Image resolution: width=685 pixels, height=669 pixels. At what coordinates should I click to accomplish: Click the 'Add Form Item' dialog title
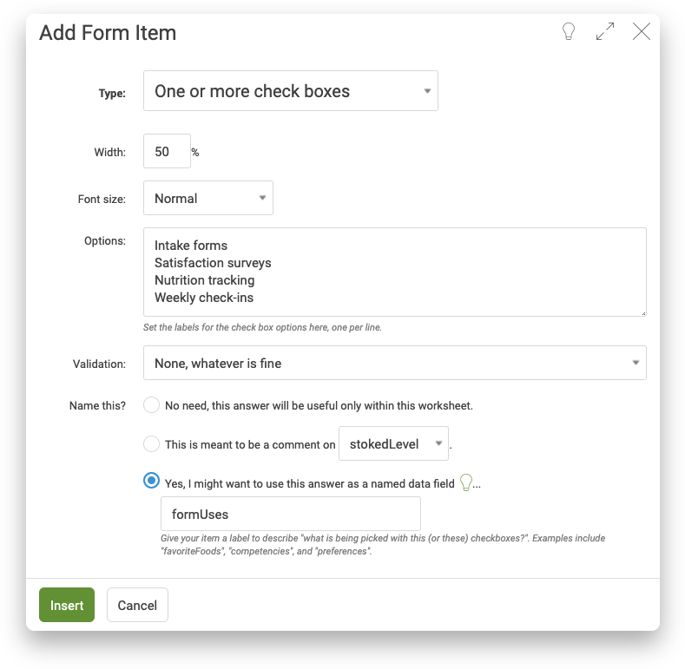108,33
